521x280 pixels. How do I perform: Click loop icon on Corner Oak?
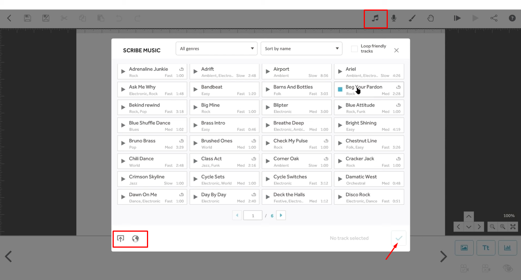326,158
